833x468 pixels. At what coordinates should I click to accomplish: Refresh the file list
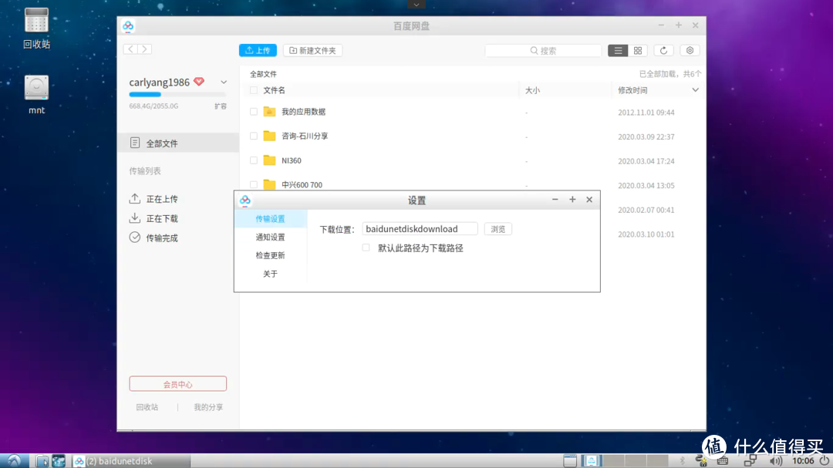tap(663, 50)
